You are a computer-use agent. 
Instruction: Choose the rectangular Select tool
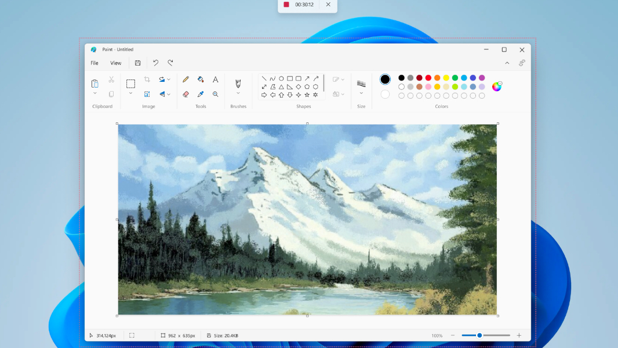(130, 84)
